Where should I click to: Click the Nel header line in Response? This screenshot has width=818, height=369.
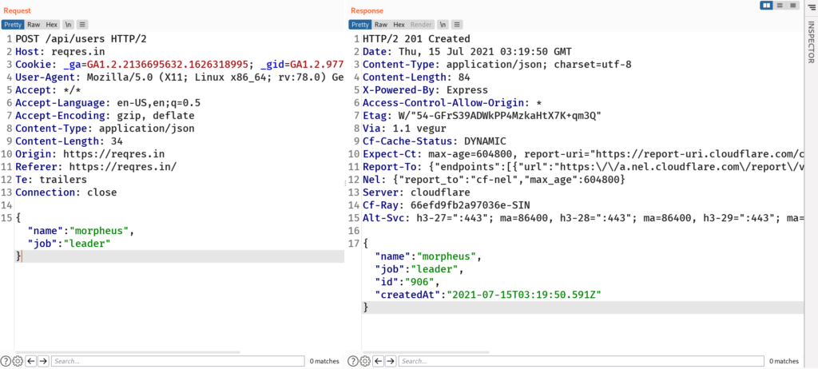[x=494, y=180]
